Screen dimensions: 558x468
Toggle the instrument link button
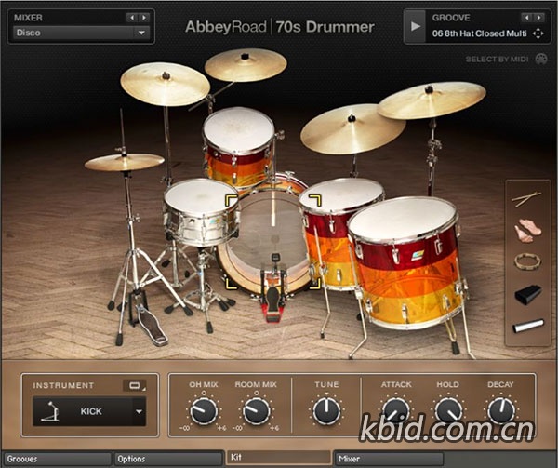135,385
